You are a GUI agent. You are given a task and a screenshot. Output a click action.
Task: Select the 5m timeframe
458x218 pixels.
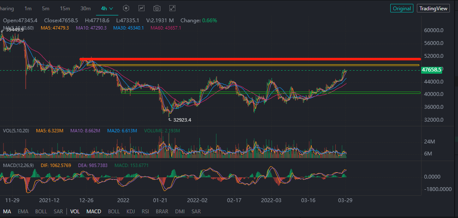coord(45,9)
